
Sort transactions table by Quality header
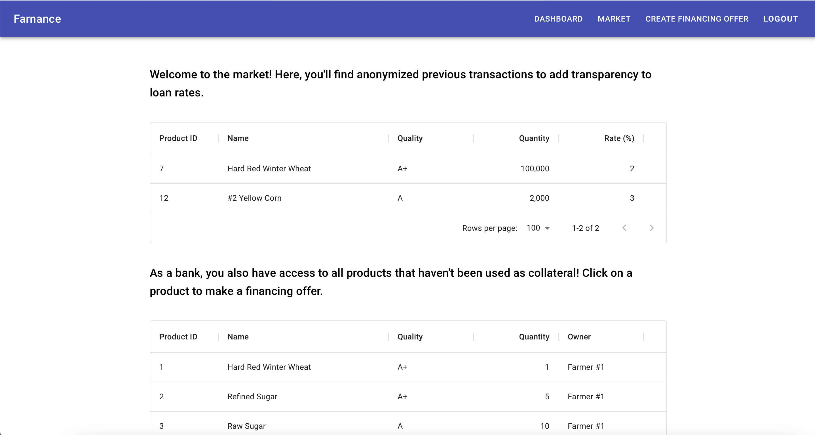click(410, 138)
